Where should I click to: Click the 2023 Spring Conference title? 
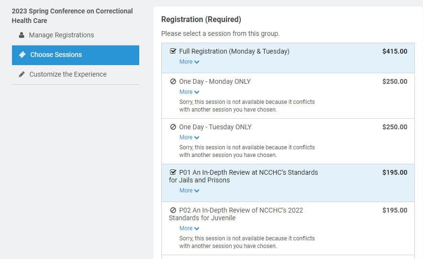[x=72, y=16]
